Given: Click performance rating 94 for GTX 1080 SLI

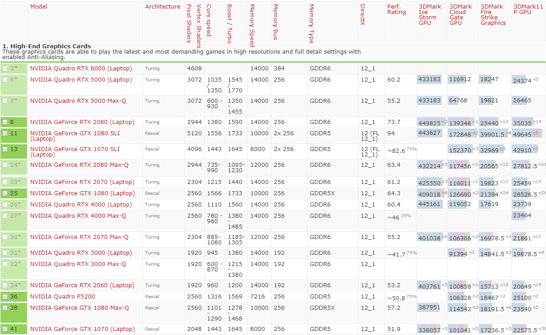Looking at the screenshot, I should pyautogui.click(x=391, y=134).
